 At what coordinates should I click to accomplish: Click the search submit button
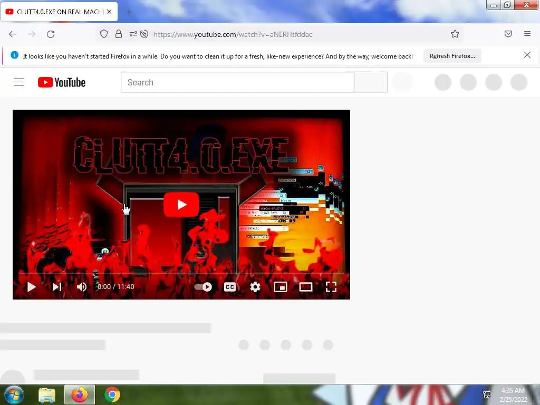point(371,82)
